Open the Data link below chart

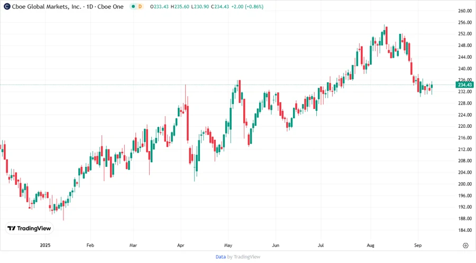[221, 257]
